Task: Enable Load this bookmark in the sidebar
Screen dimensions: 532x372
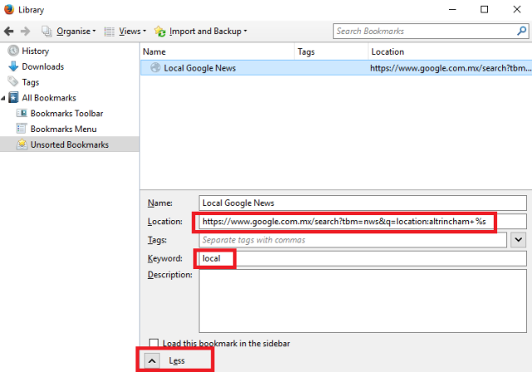Action: 154,343
